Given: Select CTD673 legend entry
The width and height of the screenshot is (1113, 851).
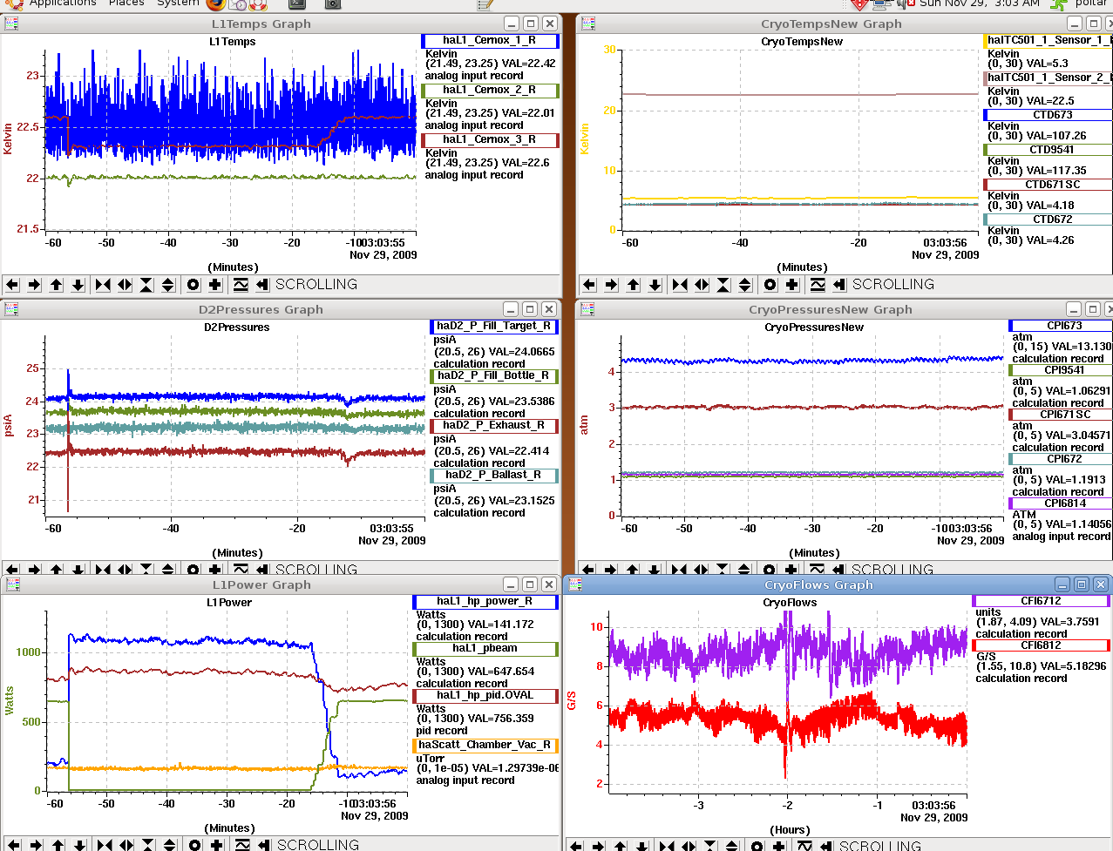Looking at the screenshot, I should coord(1049,115).
